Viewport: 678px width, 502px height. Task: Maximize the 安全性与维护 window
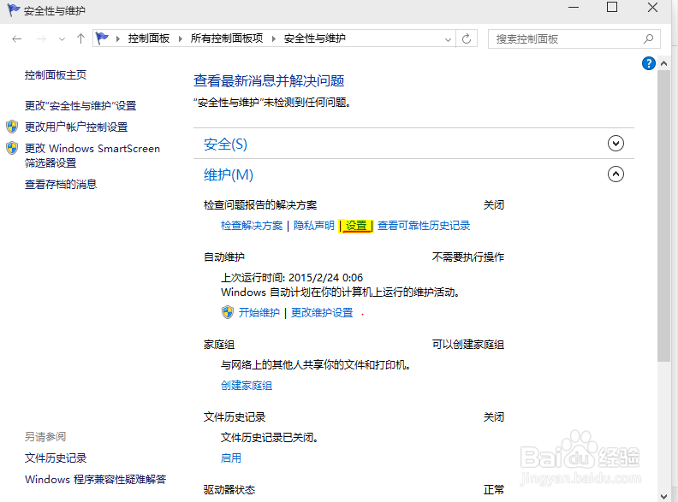tap(612, 8)
